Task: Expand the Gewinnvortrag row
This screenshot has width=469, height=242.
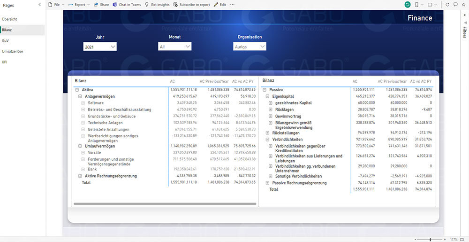Action: (271, 116)
